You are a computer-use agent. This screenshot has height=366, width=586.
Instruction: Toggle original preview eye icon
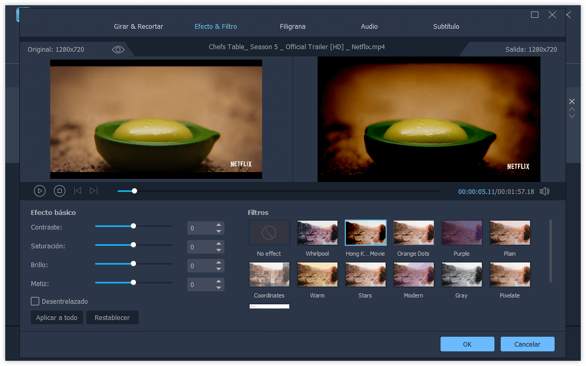[x=118, y=50]
